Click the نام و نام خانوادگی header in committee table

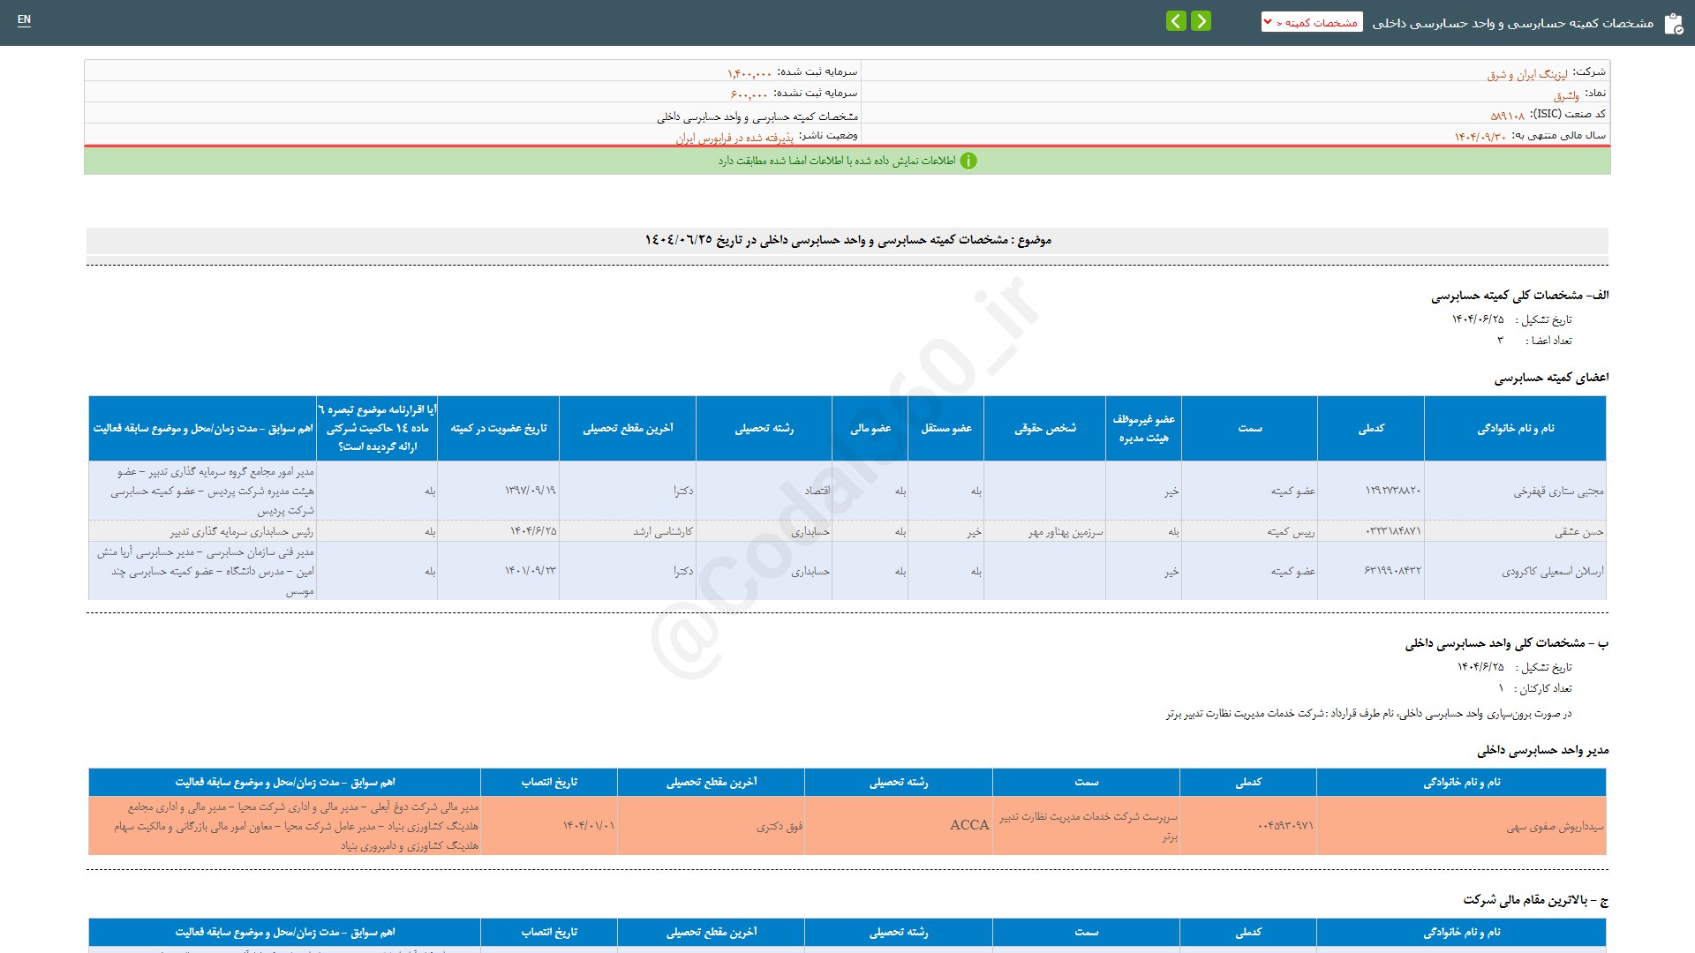coord(1515,429)
